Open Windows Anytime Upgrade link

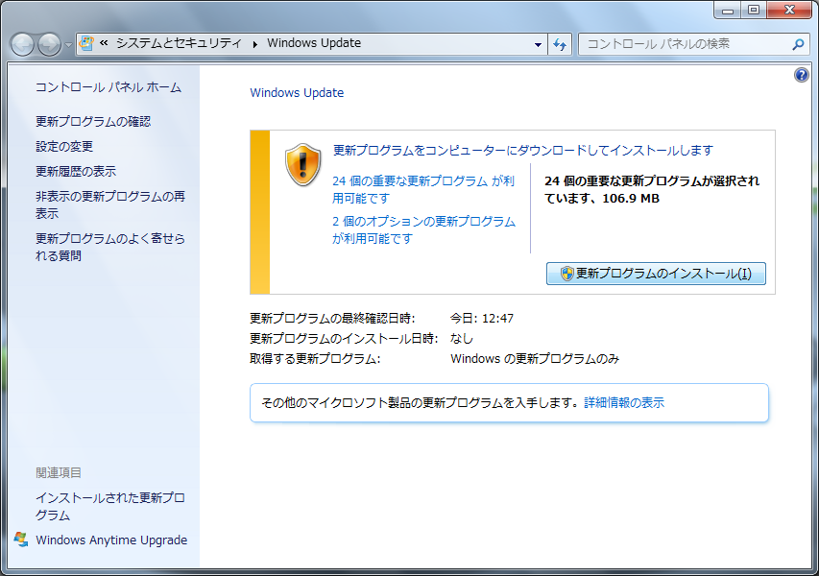click(111, 540)
